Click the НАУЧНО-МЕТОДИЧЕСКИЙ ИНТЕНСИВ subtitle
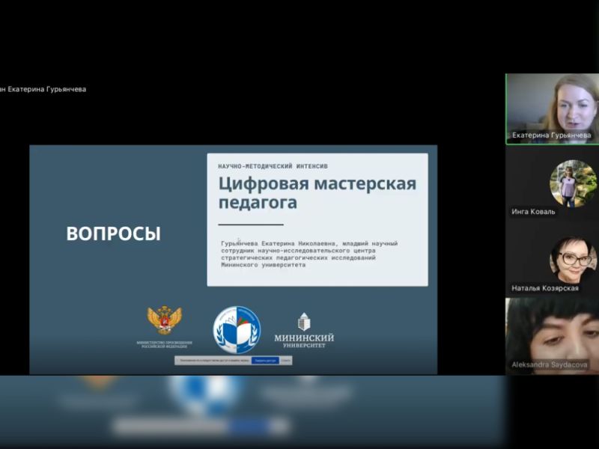Viewport: 599px width, 449px height. click(273, 166)
